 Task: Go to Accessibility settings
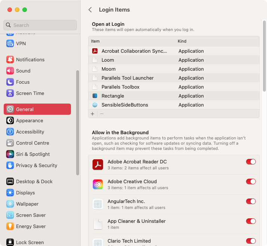point(30,132)
